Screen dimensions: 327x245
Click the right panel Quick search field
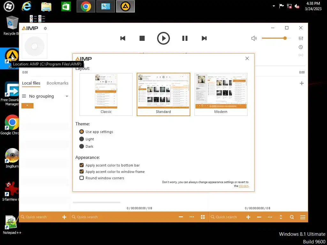click(x=226, y=217)
